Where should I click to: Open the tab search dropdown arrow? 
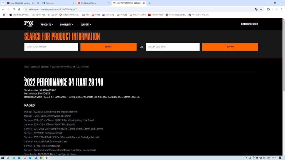coord(3,3)
